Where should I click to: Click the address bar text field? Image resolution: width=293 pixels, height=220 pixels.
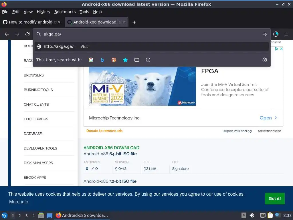point(151,34)
